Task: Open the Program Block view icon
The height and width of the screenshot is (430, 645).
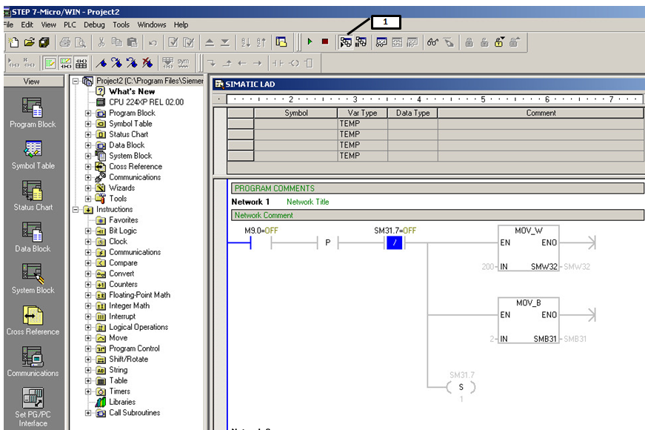Action: 33,107
